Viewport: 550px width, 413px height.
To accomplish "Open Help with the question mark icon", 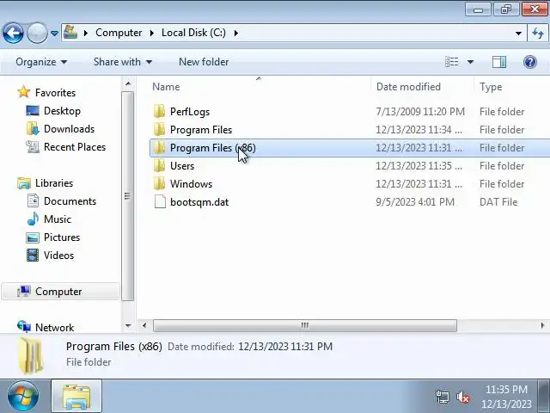I will pyautogui.click(x=530, y=62).
